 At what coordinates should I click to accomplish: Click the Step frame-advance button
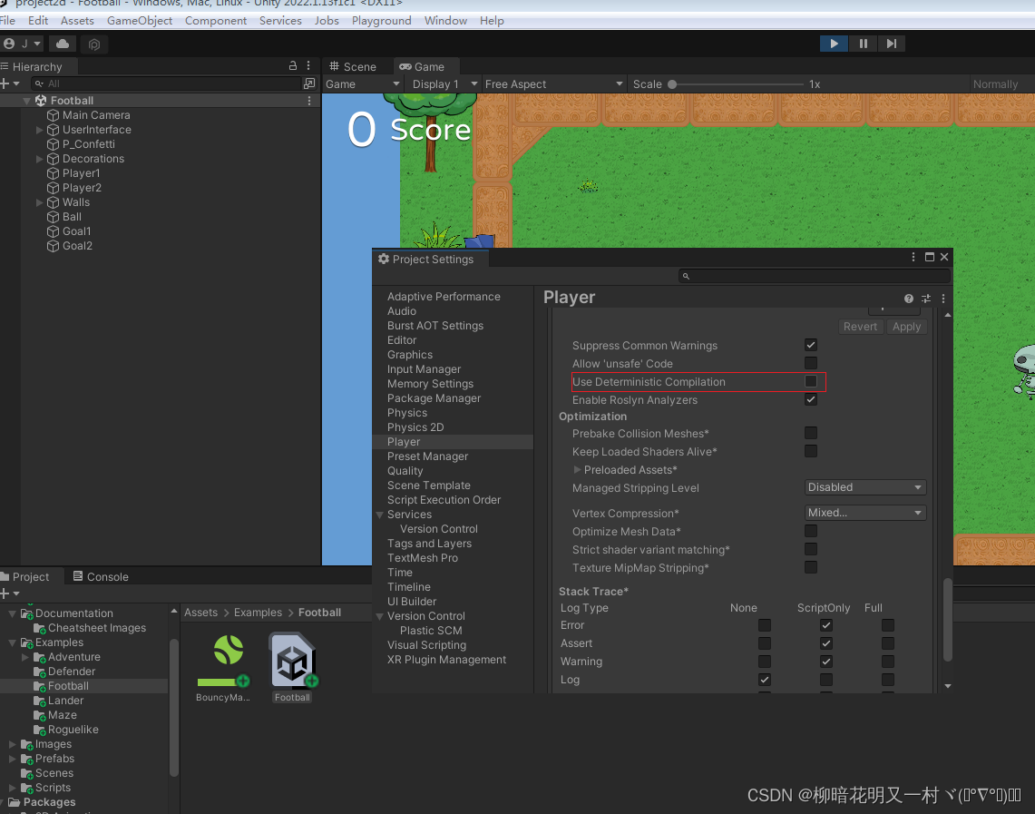[x=892, y=43]
